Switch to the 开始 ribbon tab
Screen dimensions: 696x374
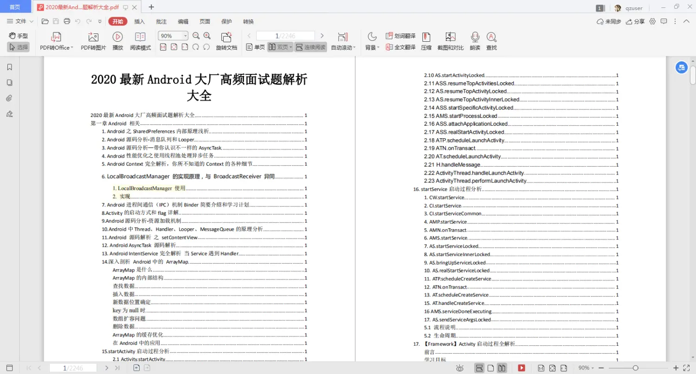118,21
